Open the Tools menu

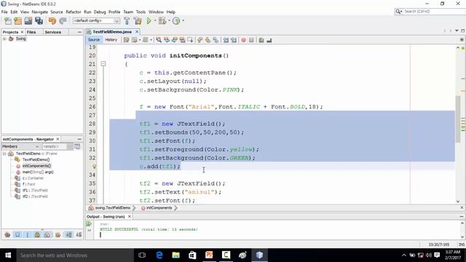coord(141,12)
